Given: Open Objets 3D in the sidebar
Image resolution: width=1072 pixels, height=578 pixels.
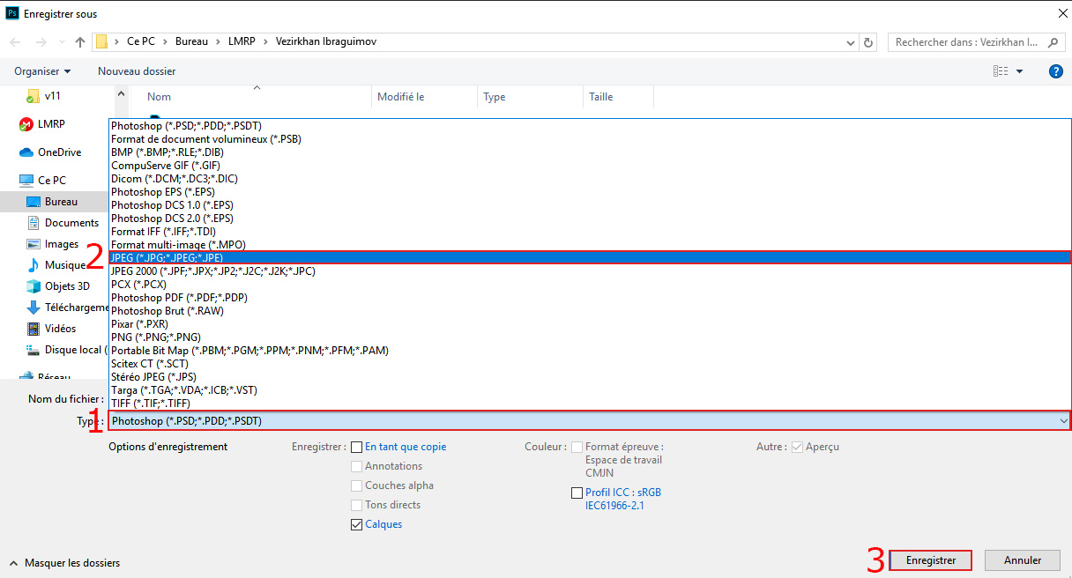Looking at the screenshot, I should pos(67,286).
